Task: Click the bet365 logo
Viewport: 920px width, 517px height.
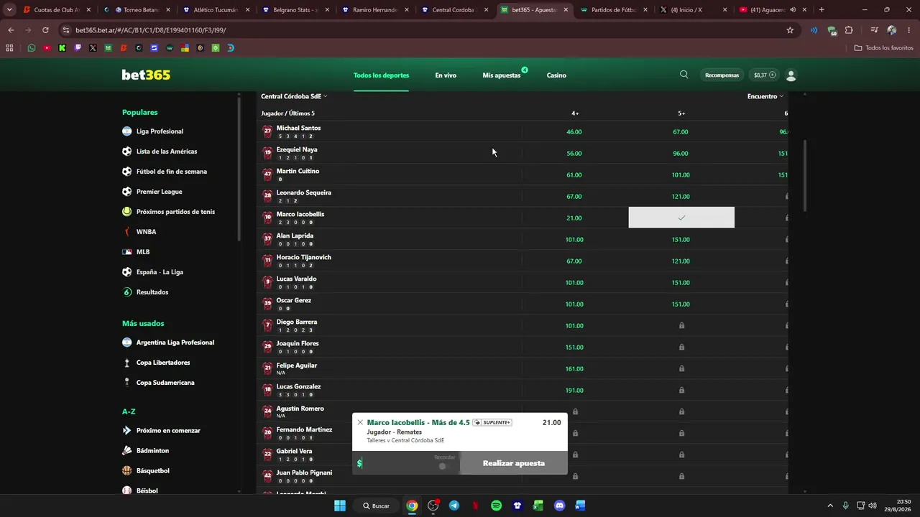Action: 146,75
